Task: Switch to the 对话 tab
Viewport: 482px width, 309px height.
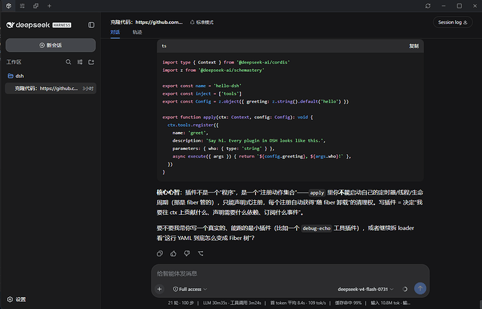Action: coord(115,32)
